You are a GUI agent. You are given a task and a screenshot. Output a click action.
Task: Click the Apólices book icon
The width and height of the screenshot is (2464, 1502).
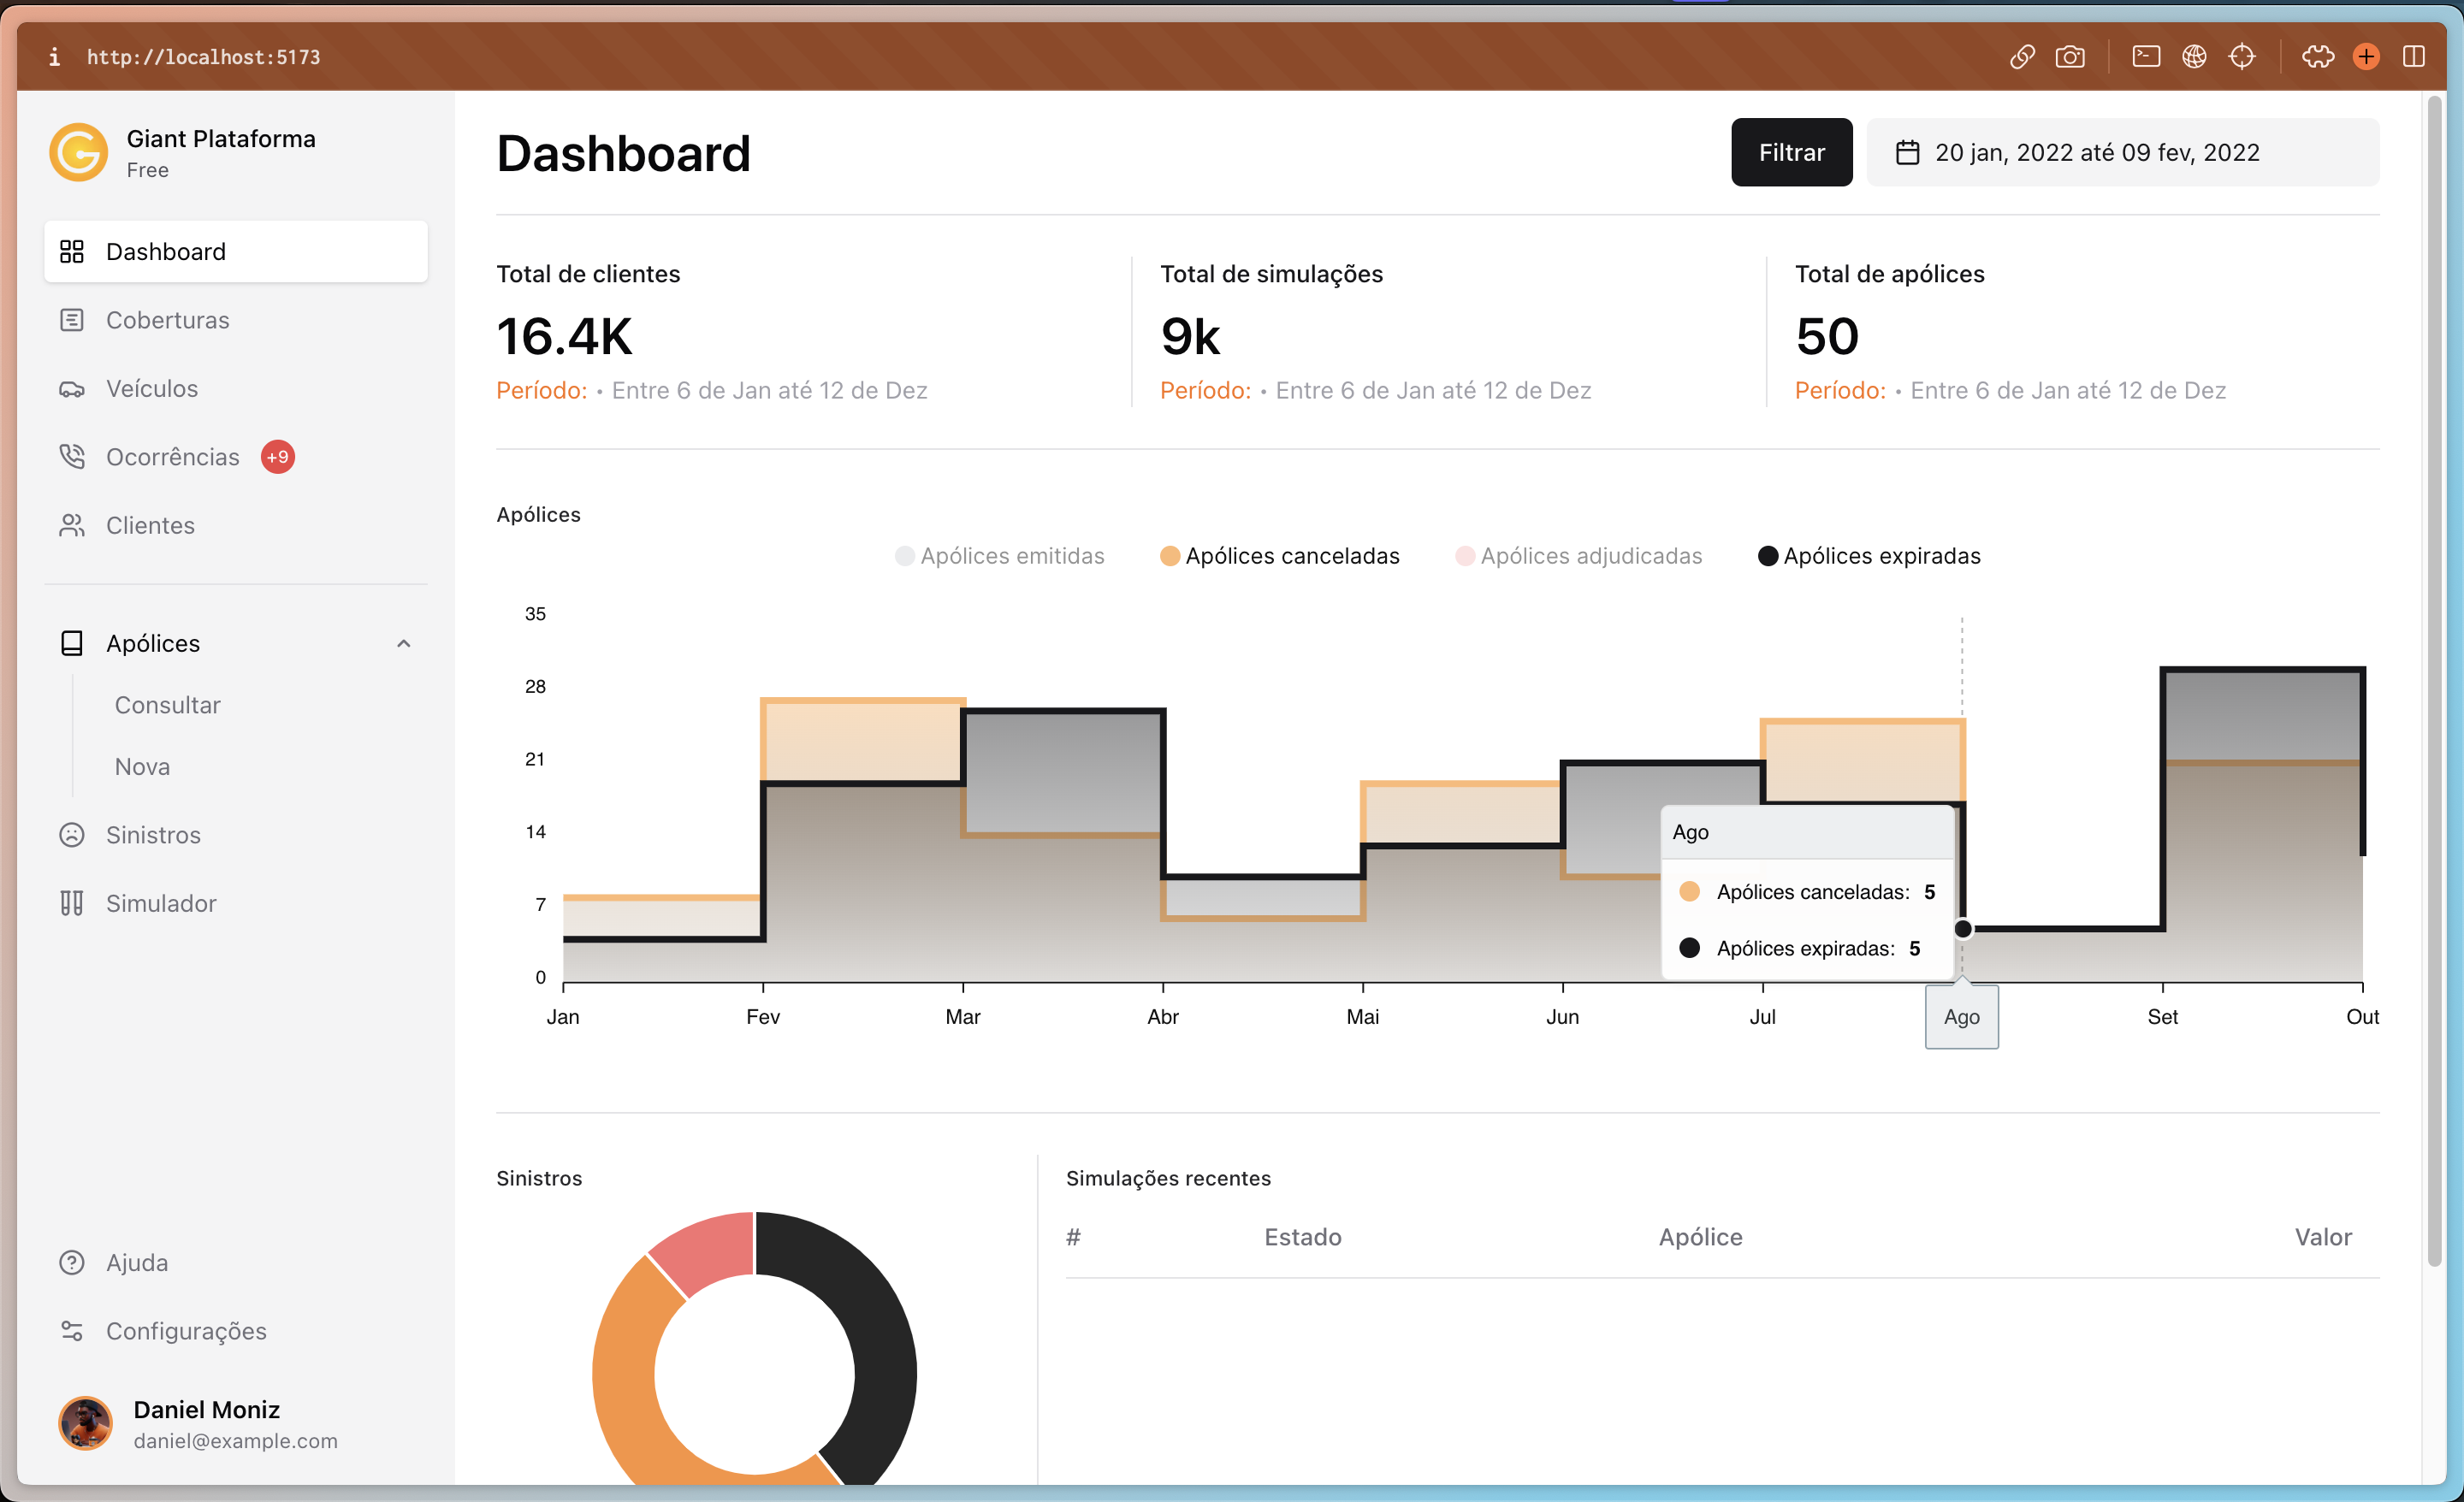click(x=72, y=643)
